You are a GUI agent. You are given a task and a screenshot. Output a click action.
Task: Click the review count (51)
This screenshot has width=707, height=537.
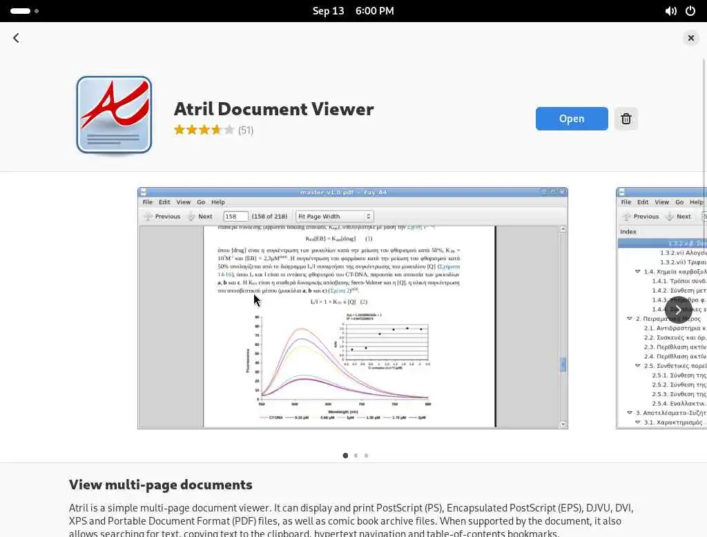(x=246, y=130)
